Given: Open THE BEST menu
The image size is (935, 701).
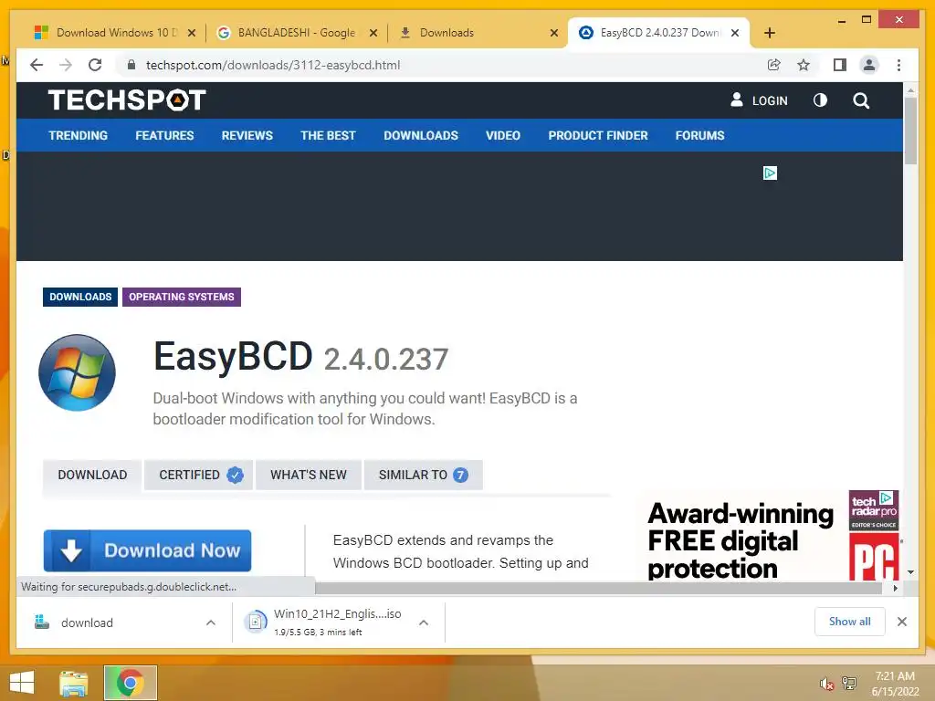Looking at the screenshot, I should [x=328, y=135].
